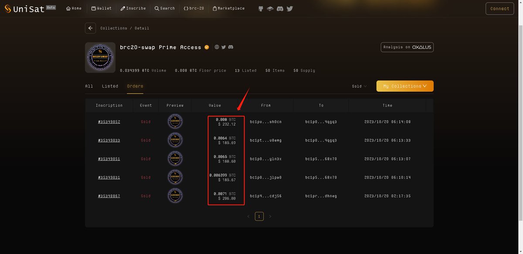Viewport: 523px width, 254px height.
Task: Go to previous page arrow in pagination
Action: tap(248, 216)
